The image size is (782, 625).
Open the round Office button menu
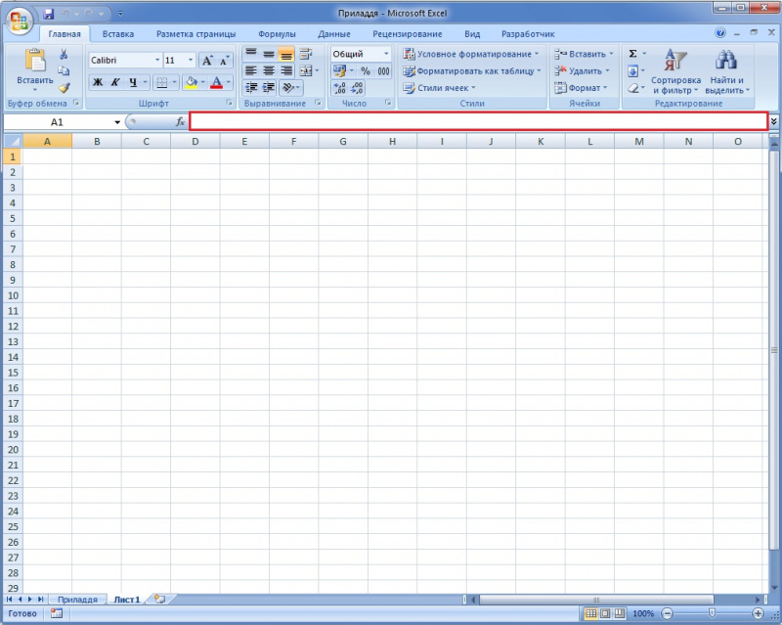tap(19, 21)
